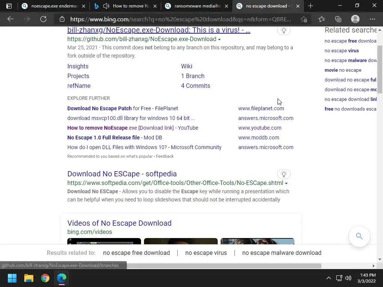Open the first video thumbnail
383x287 pixels.
(104, 241)
